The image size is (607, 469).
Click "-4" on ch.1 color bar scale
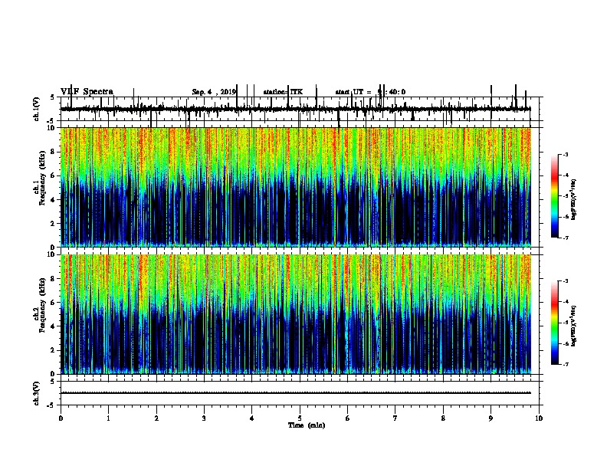click(566, 175)
